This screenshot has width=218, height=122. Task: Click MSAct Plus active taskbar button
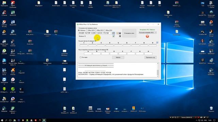44,120
